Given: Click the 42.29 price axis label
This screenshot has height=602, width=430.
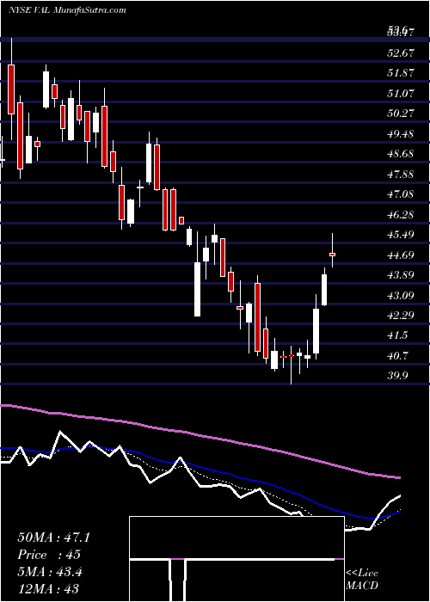Looking at the screenshot, I should click(x=402, y=316).
